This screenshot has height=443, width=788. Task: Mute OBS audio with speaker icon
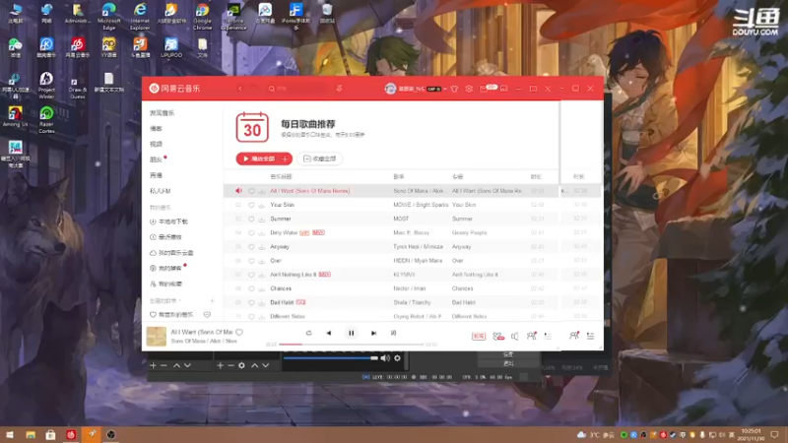(385, 358)
